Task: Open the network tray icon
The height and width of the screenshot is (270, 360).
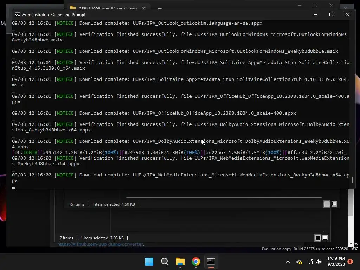Action: tap(310, 262)
